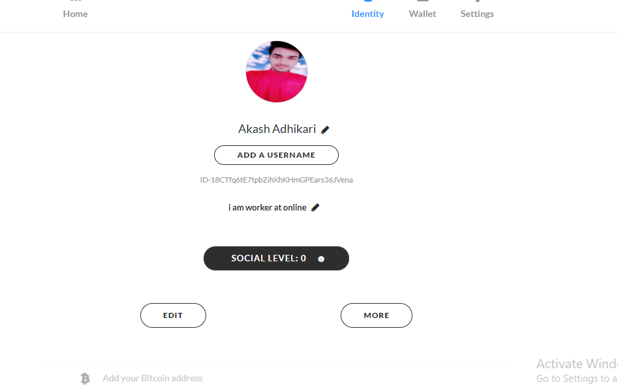Switch to the Settings tab
The width and height of the screenshot is (618, 391).
coord(477,14)
